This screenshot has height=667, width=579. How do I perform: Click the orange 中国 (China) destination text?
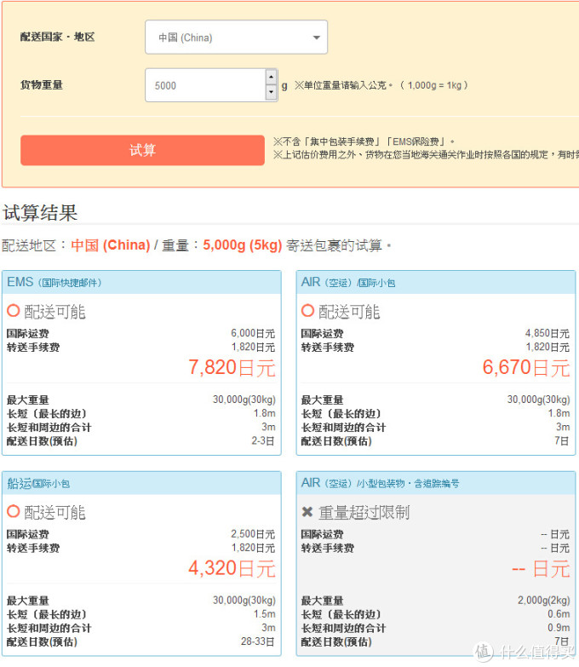pos(111,245)
